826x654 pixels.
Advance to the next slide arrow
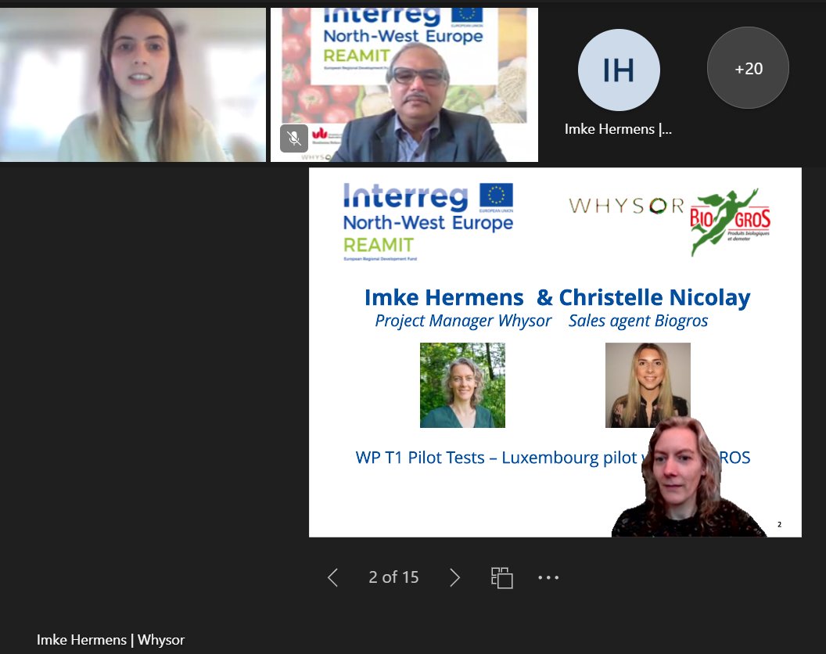tap(455, 577)
